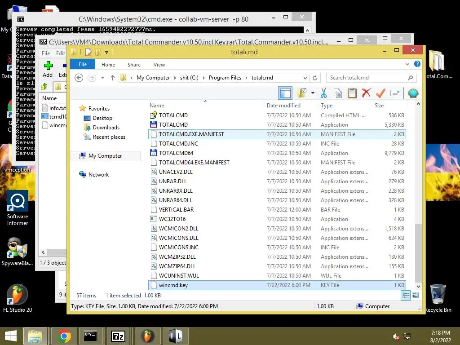Select Recent places in navigation pane

click(x=109, y=137)
